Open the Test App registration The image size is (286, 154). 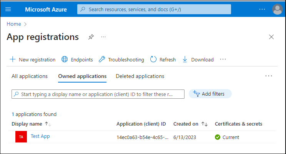[40, 136]
